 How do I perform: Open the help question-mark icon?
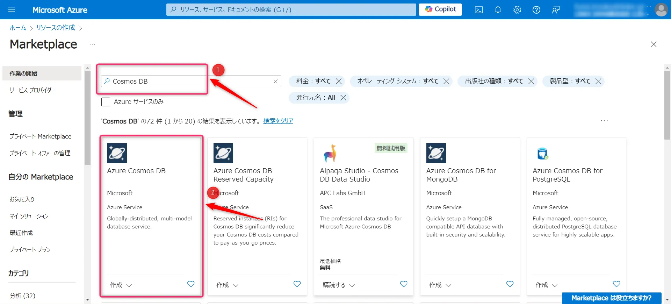[536, 10]
